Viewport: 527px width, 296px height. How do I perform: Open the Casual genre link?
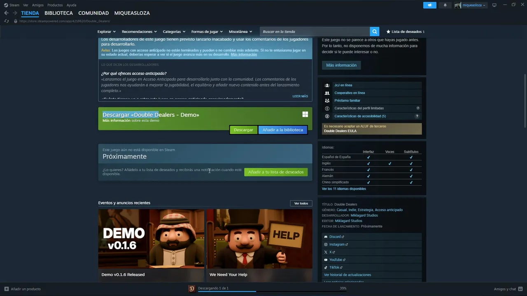342,210
